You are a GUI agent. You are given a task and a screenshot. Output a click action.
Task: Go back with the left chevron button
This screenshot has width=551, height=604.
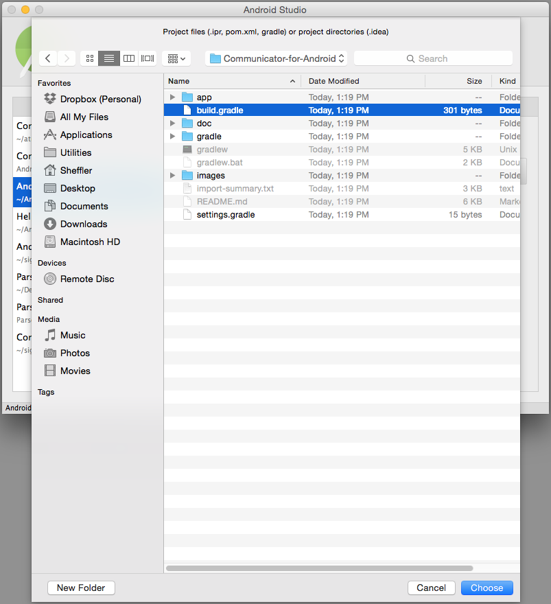[48, 58]
